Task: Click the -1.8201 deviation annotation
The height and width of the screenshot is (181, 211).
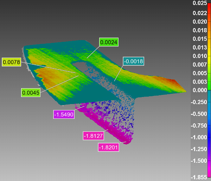Action: point(108,147)
